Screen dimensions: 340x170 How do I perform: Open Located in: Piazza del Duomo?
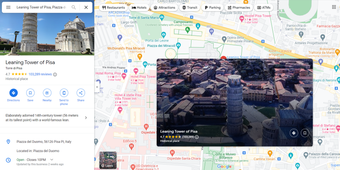point(38,151)
